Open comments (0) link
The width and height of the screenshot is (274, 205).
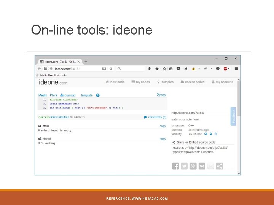155,117
